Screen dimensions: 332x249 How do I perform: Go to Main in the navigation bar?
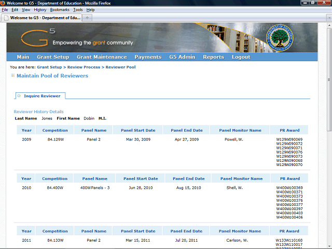coord(23,57)
